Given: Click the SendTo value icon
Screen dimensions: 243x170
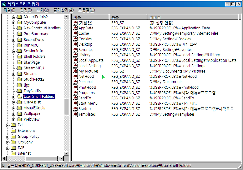Looking at the screenshot, I should pyautogui.click(x=75, y=98).
